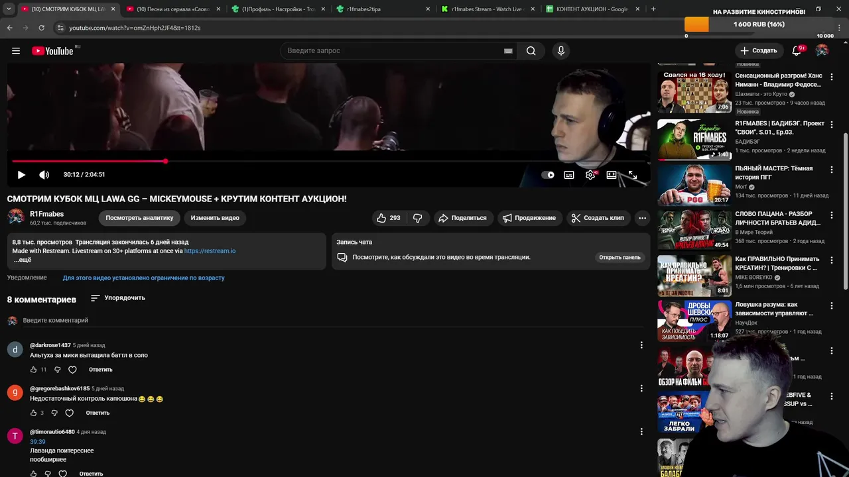The width and height of the screenshot is (849, 477).
Task: Create a clip with Создать клип
Action: (597, 218)
